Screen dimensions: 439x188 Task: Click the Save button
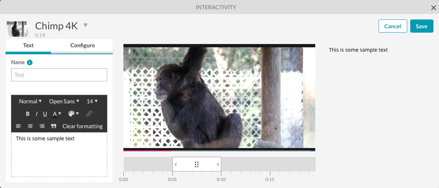(421, 26)
